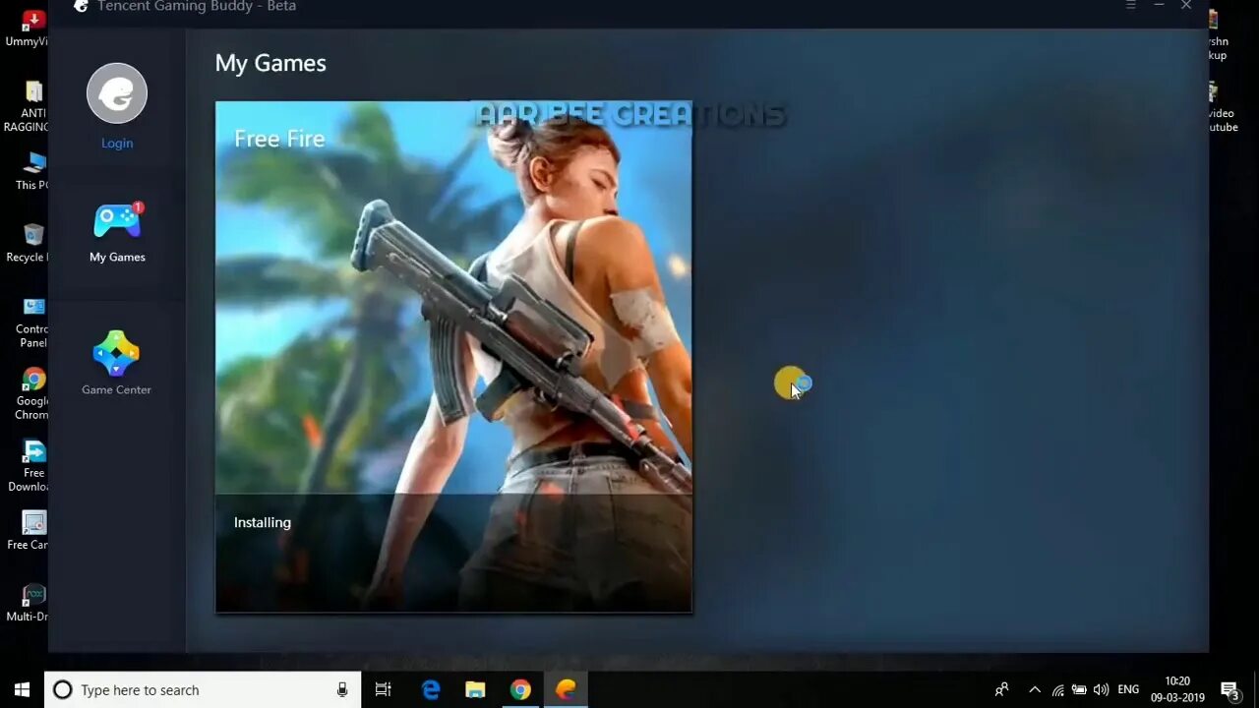This screenshot has height=708, width=1259.
Task: Click the Installing status text
Action: (263, 522)
